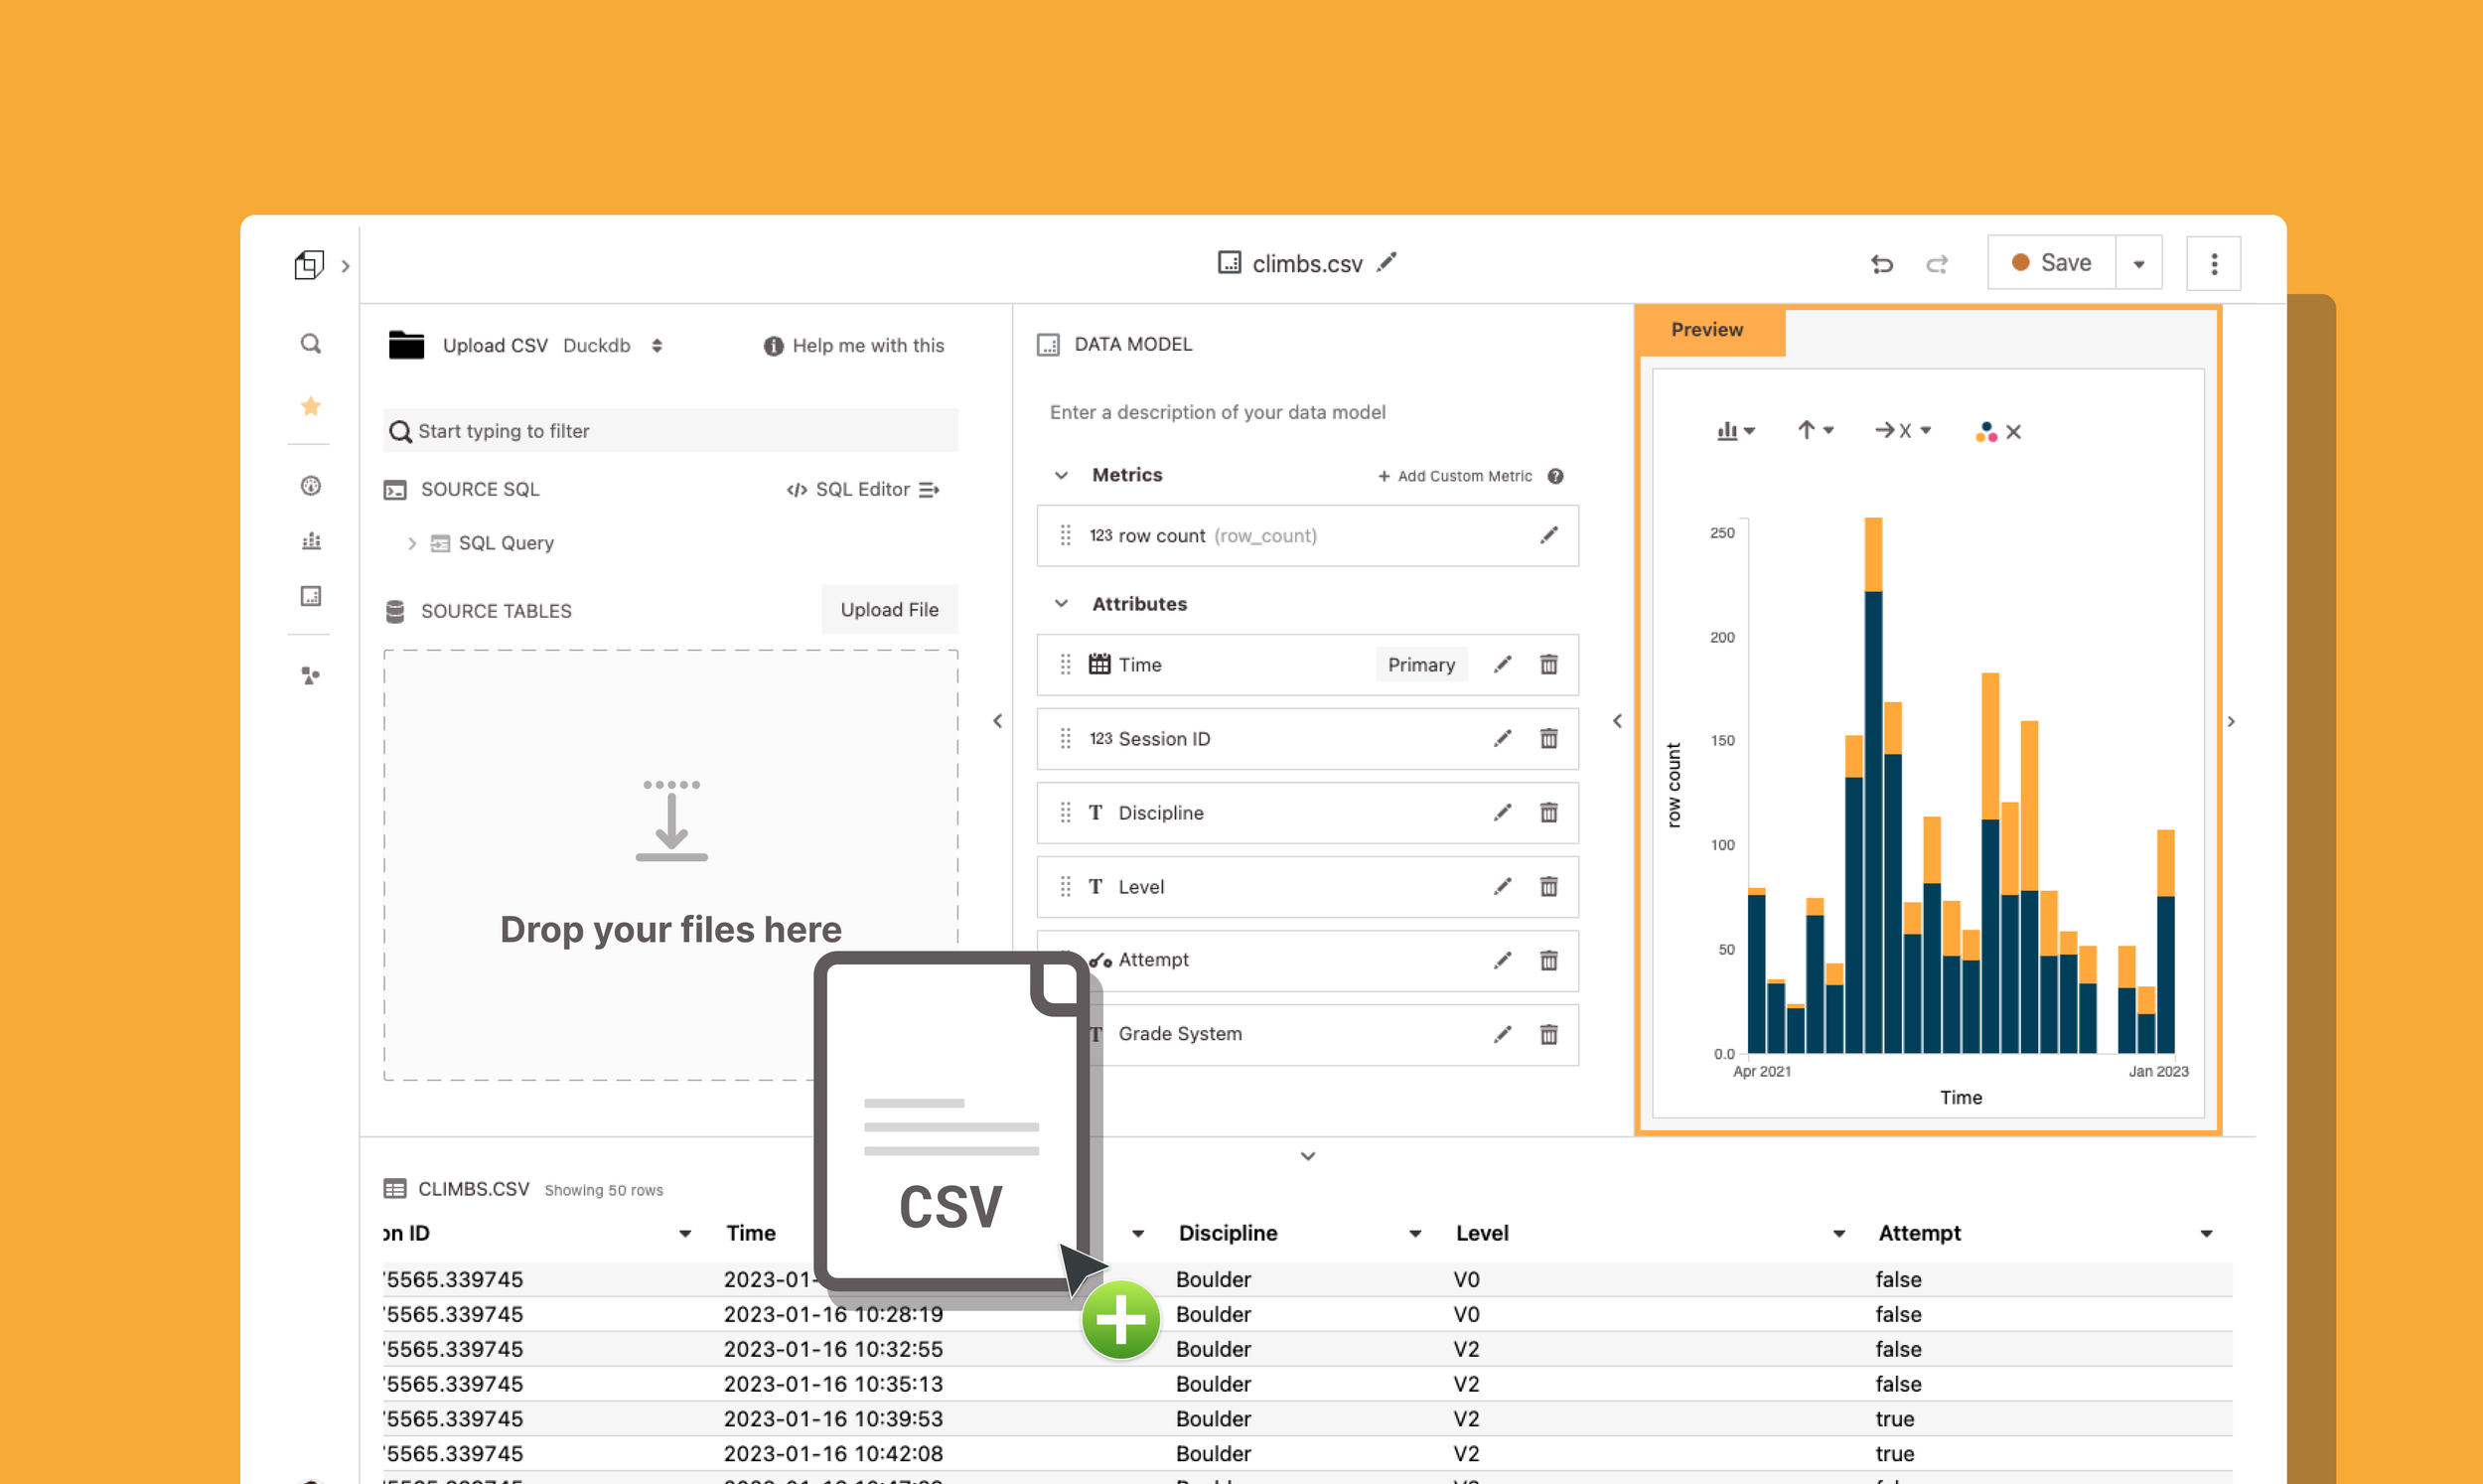
Task: Open the vertical three-dot options menu
Action: pyautogui.click(x=2213, y=264)
